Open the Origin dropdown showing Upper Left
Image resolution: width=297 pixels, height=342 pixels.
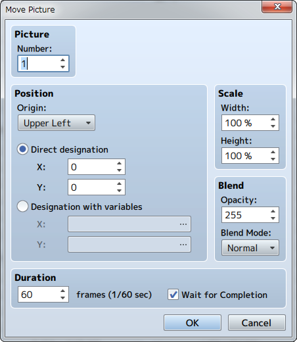pos(57,123)
